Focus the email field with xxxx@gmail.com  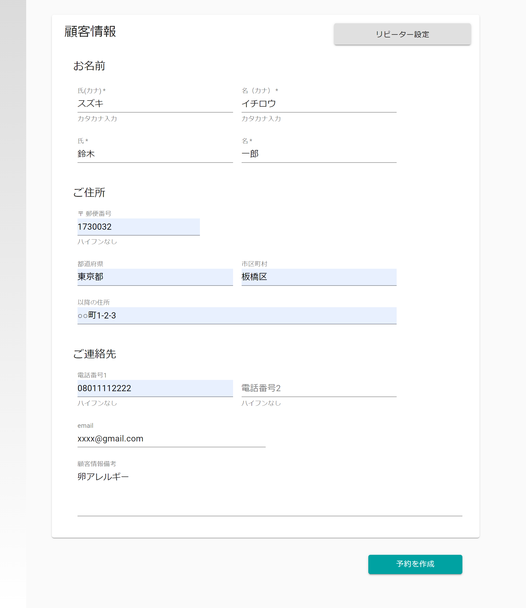(171, 438)
